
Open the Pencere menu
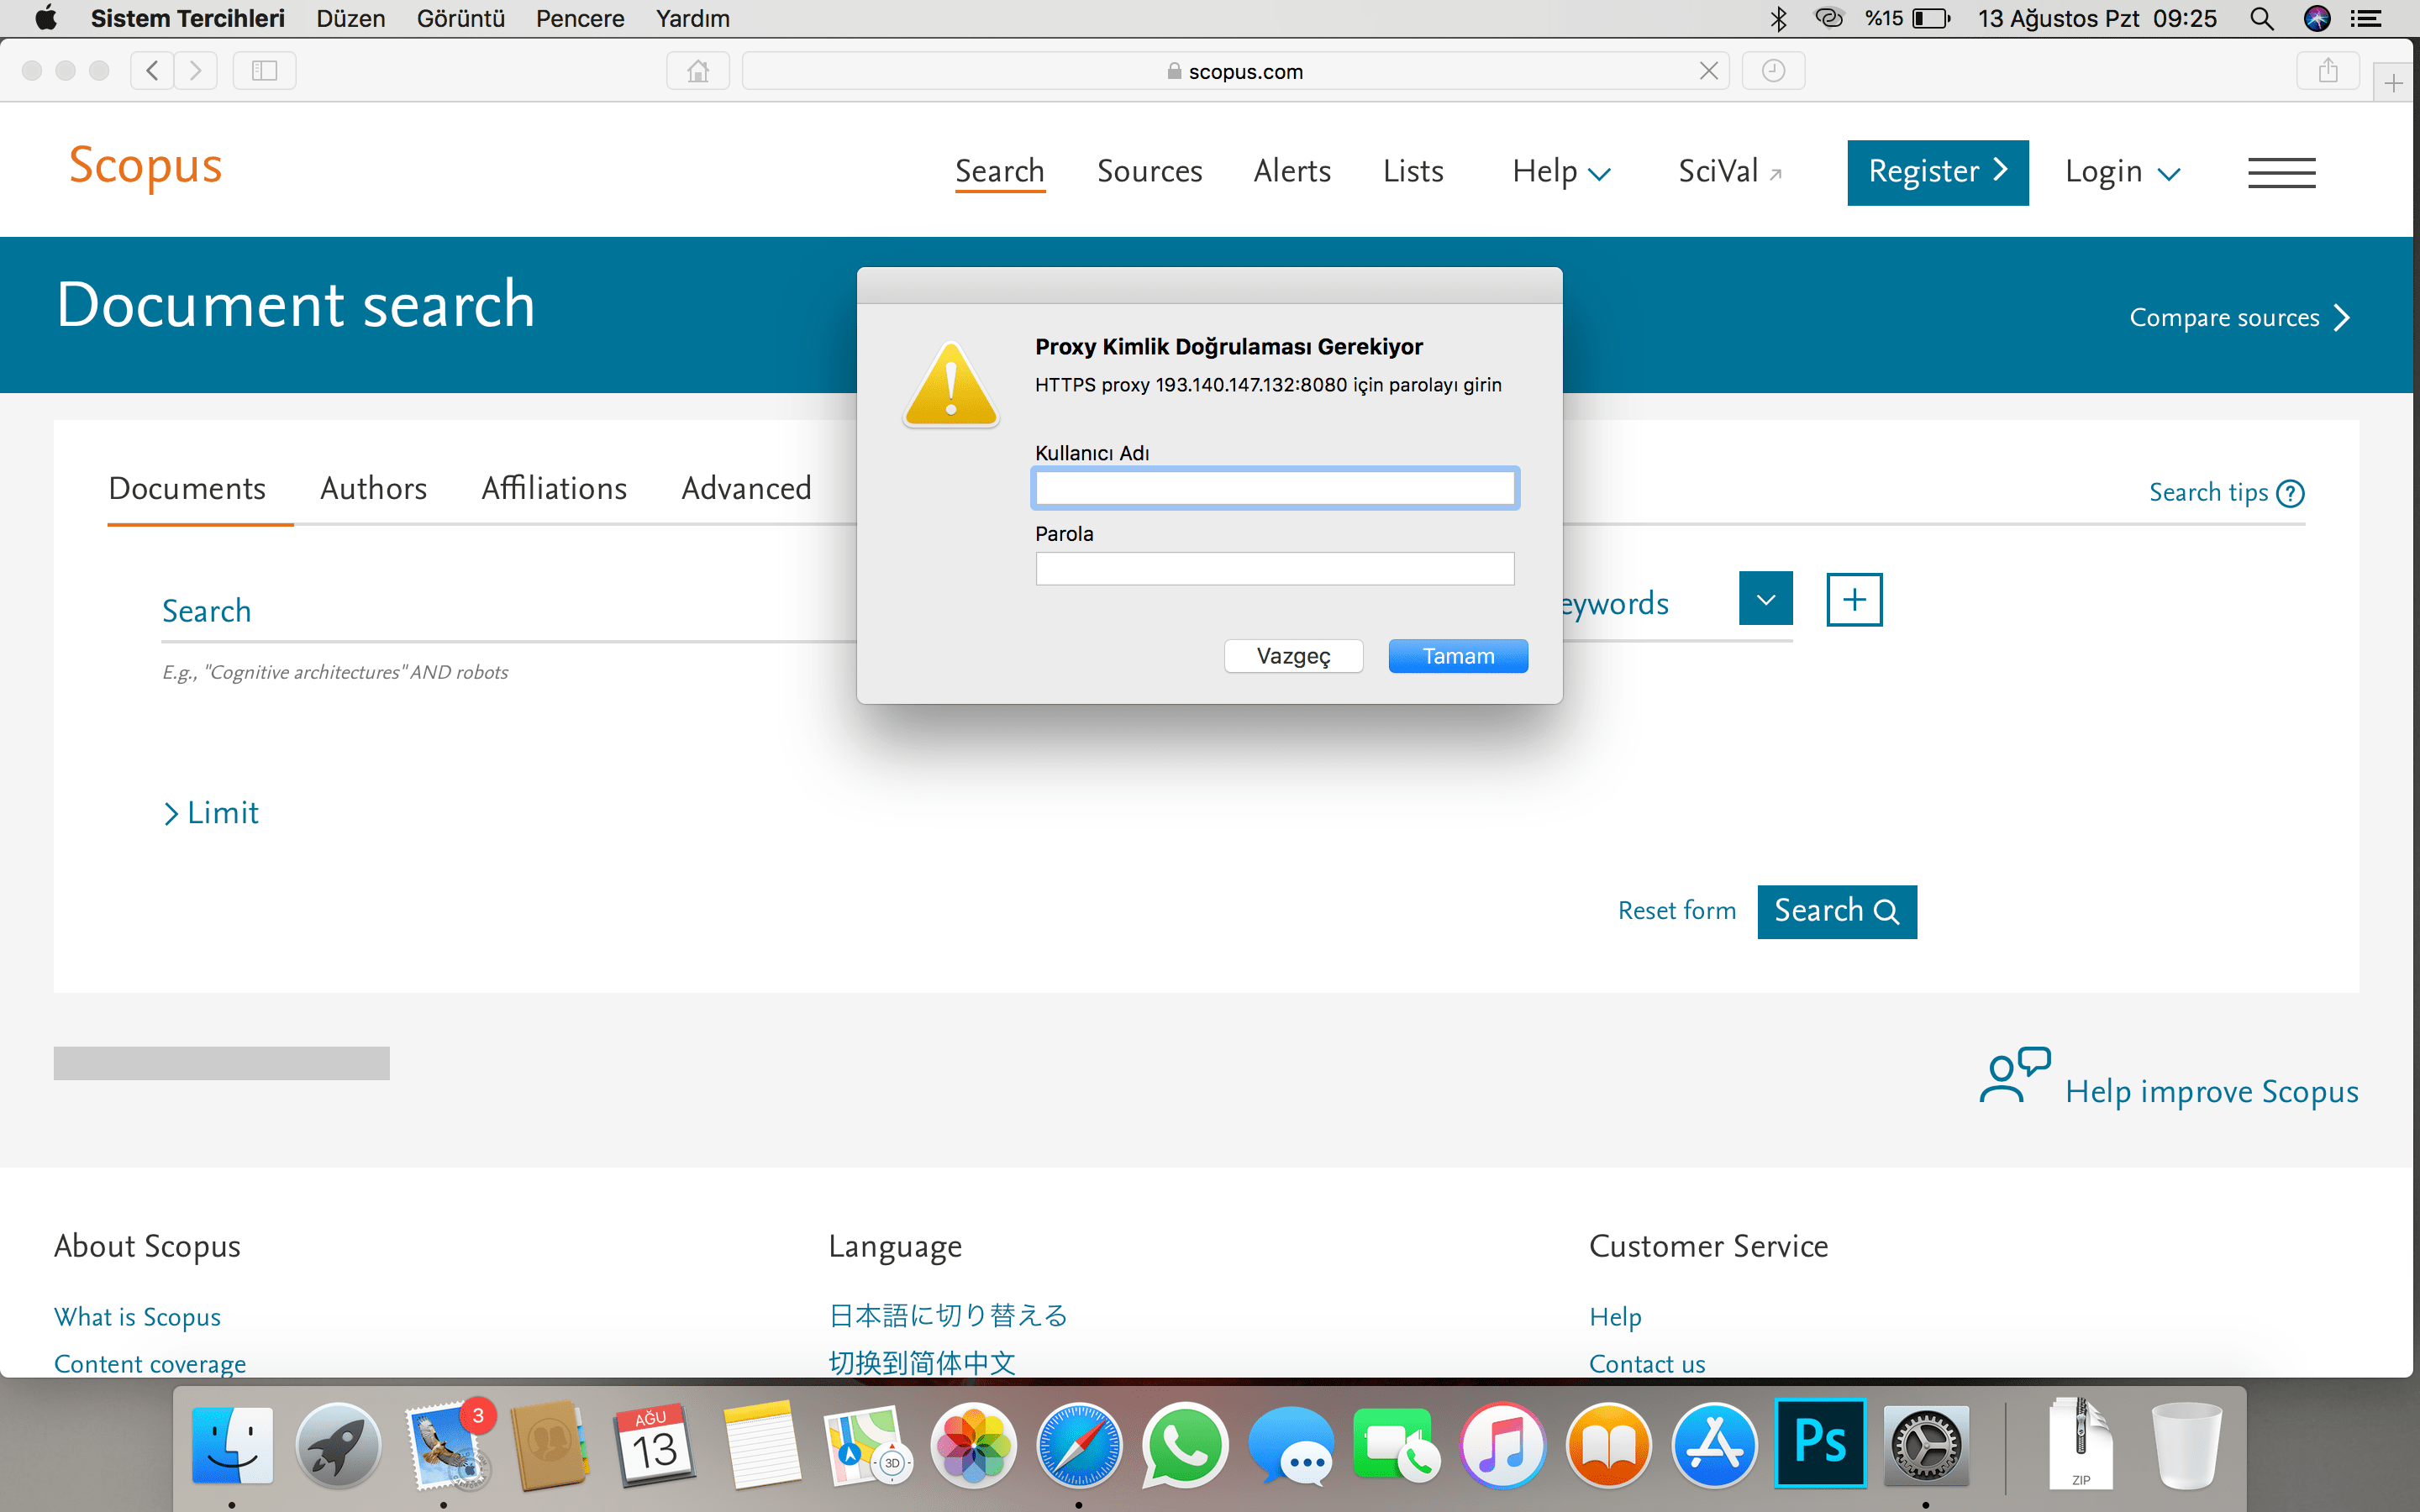pos(580,18)
